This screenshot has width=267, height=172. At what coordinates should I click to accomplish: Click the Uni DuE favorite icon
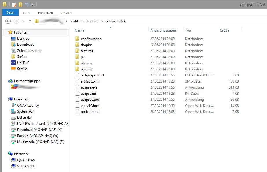tap(13, 63)
